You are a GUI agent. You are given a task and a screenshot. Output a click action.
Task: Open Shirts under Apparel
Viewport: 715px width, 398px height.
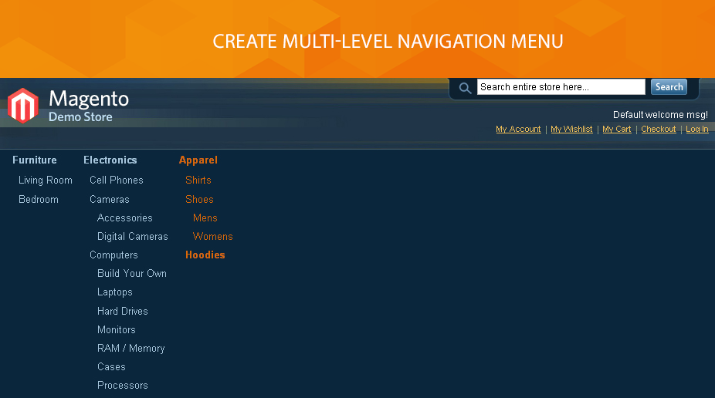point(198,180)
